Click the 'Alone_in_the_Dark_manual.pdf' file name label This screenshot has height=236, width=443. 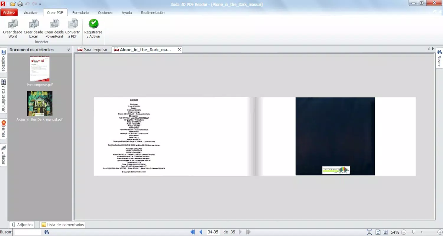click(40, 119)
